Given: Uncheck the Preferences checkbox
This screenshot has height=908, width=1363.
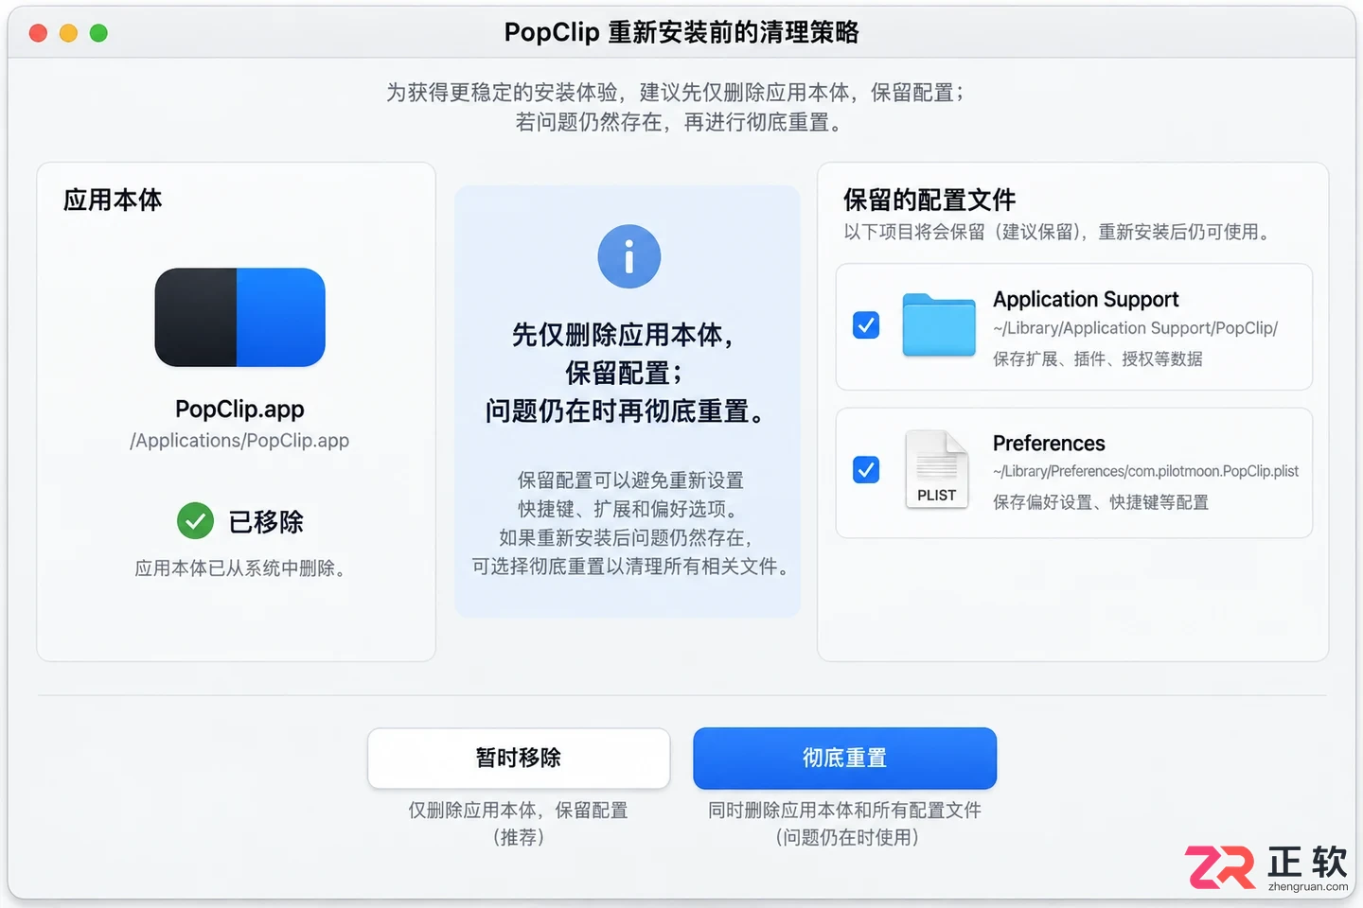Looking at the screenshot, I should 866,469.
